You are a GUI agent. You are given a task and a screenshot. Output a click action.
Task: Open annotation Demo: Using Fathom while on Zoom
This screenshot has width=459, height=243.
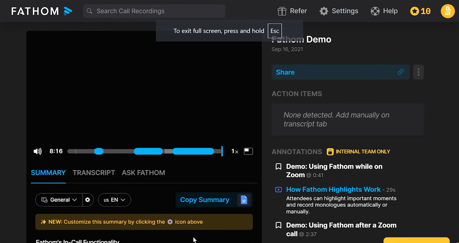(334, 171)
